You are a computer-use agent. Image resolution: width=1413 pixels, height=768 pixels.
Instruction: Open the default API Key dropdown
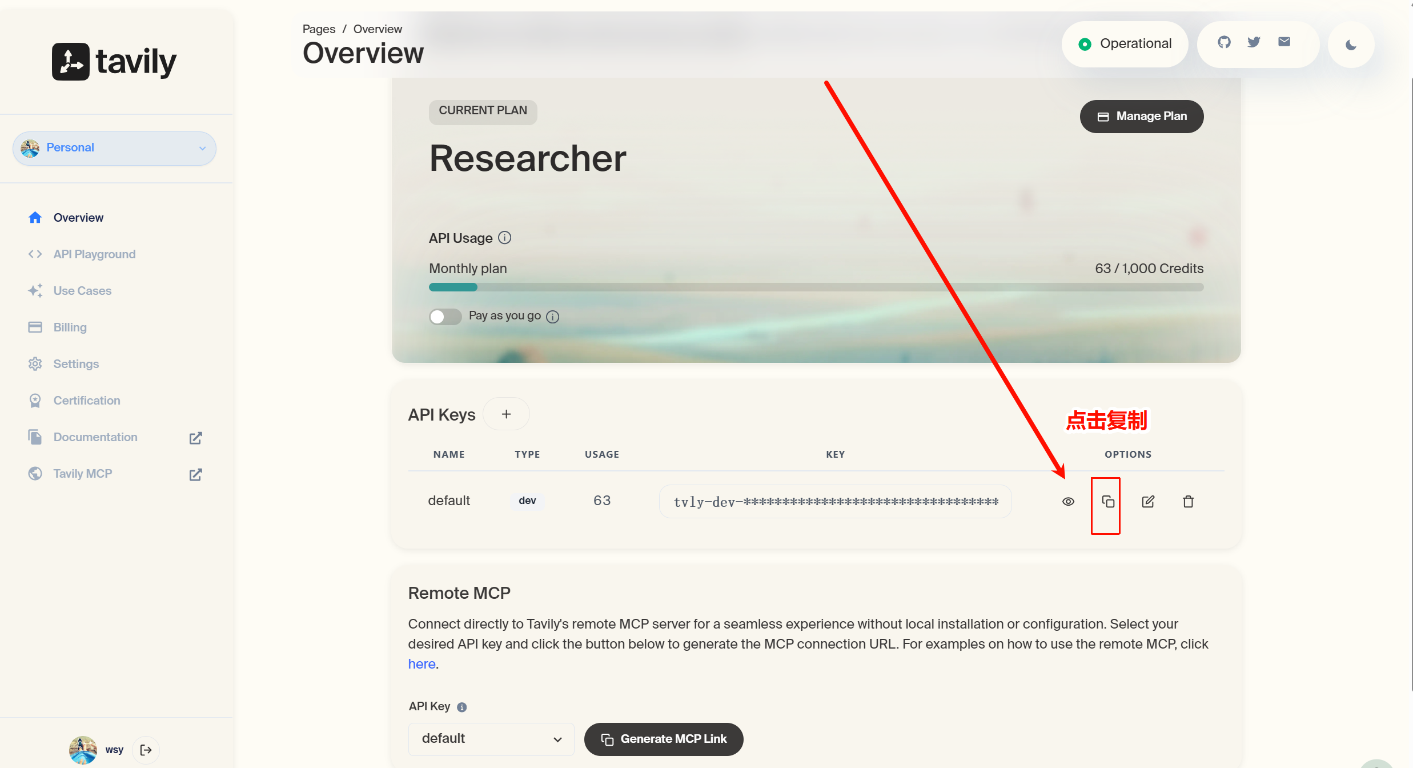coord(491,739)
